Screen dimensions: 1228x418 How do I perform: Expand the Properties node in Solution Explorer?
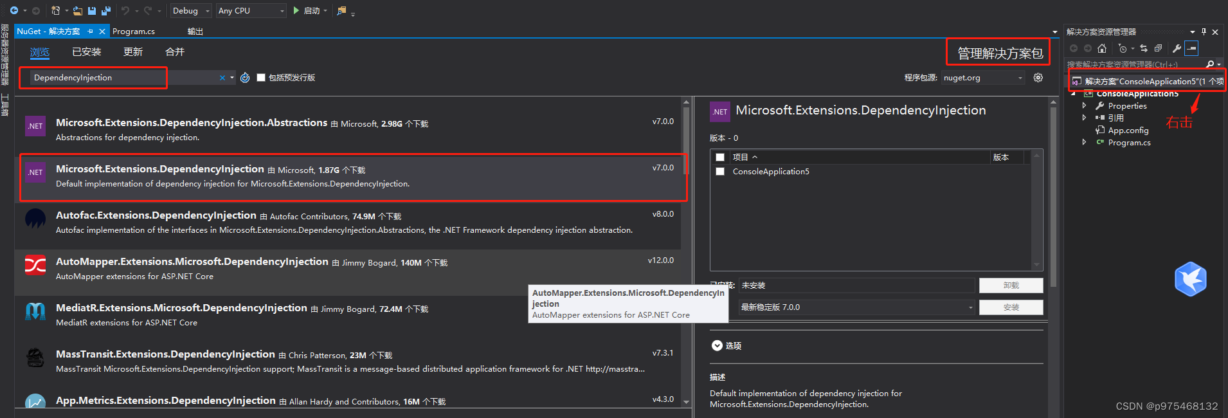point(1085,105)
